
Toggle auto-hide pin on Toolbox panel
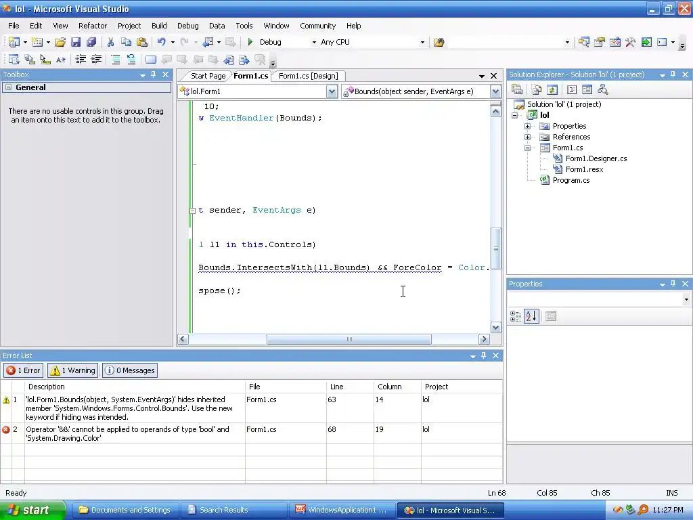(154, 74)
